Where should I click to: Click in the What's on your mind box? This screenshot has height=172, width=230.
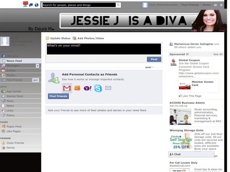click(104, 49)
